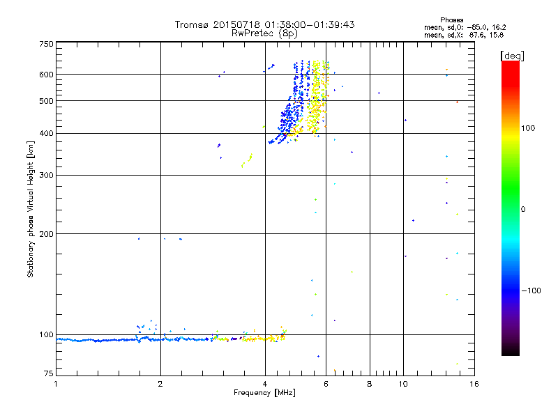558x418 pixels.
Task: Click the y-axis tick label "500"
Action: coord(46,101)
